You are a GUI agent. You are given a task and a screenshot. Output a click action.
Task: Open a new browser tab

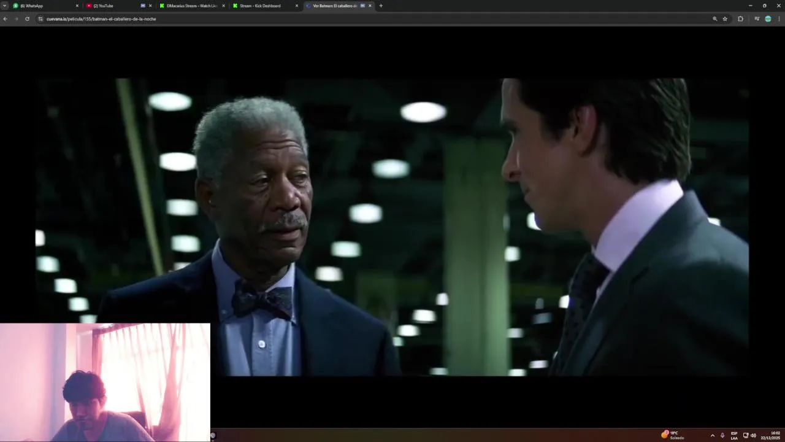(381, 6)
